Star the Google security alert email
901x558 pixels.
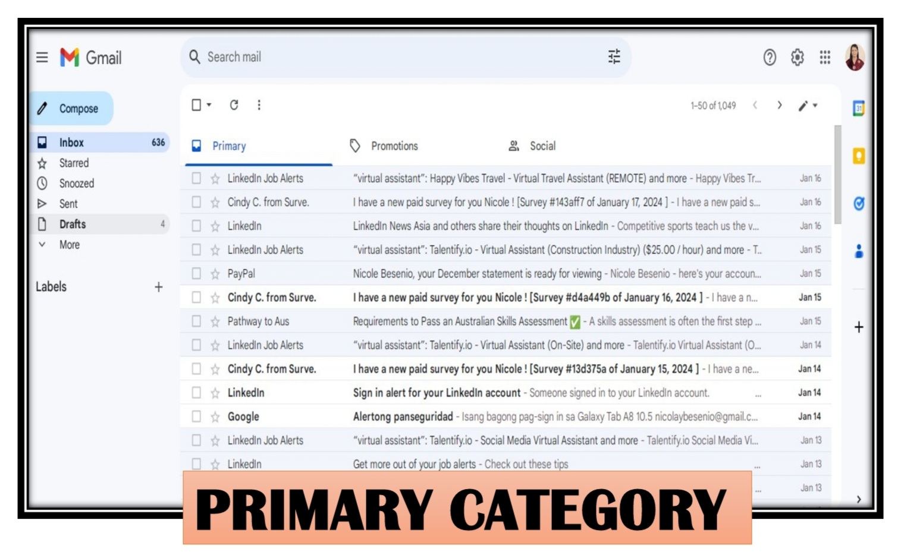[x=215, y=417]
